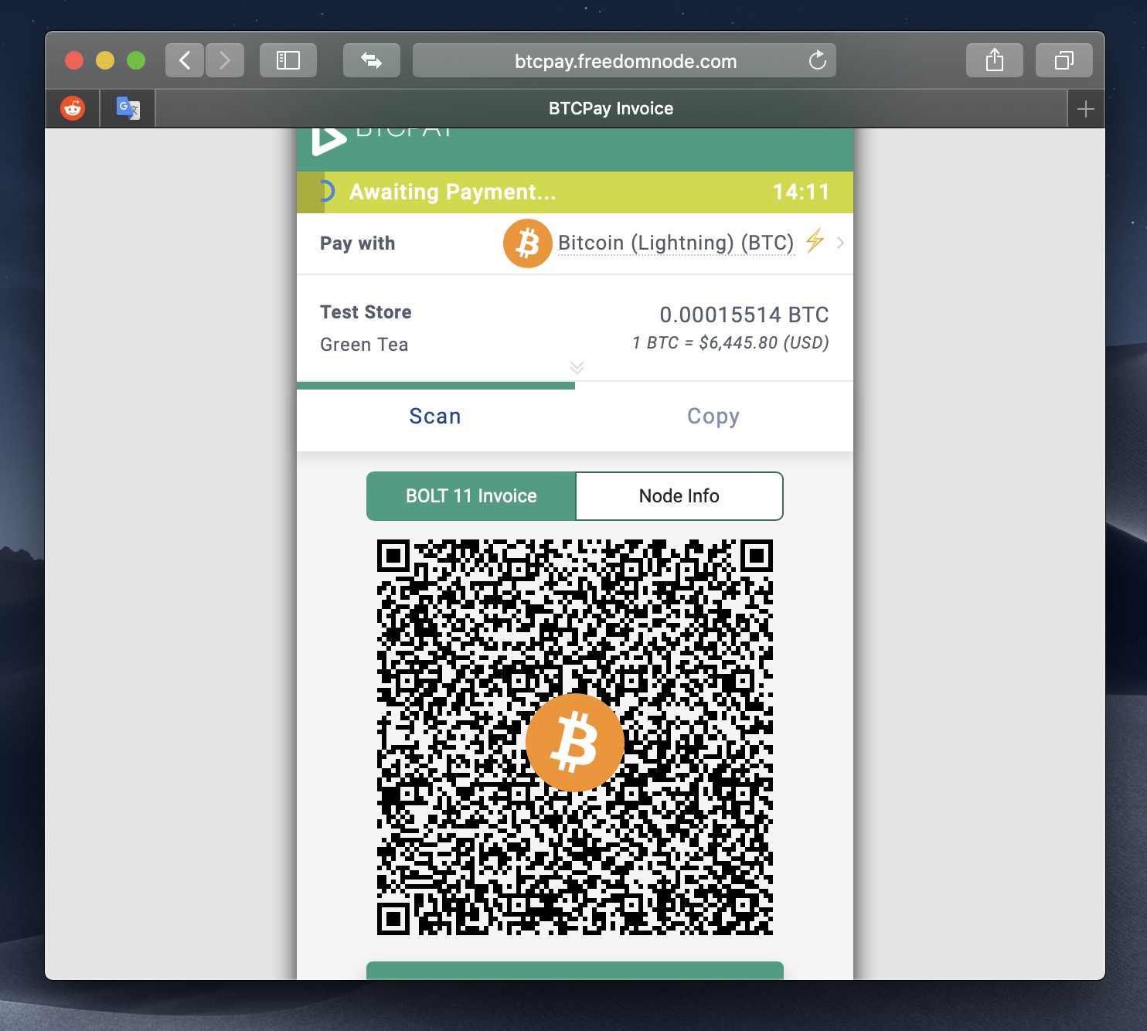Reload the btcpay.freedomnode.com page

[817, 60]
